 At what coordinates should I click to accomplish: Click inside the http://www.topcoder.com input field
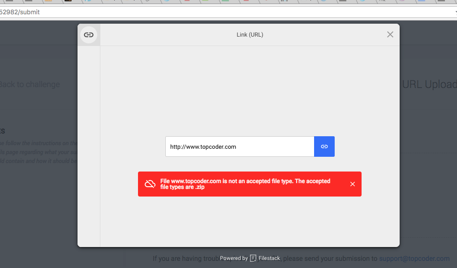(240, 146)
